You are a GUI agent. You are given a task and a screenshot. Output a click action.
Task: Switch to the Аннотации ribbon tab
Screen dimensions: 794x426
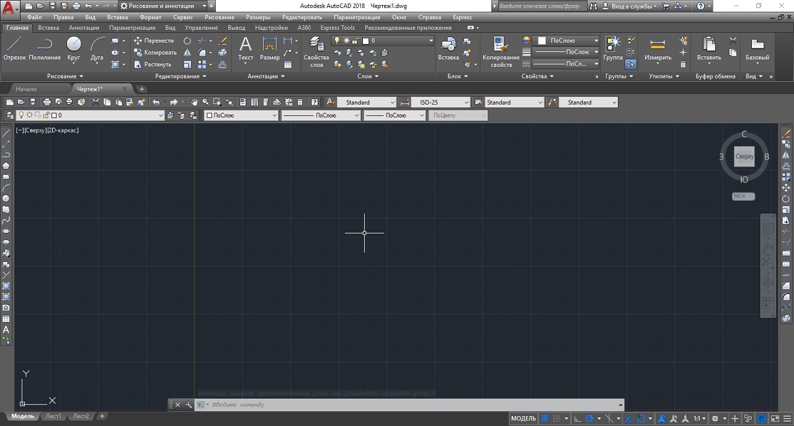[84, 28]
